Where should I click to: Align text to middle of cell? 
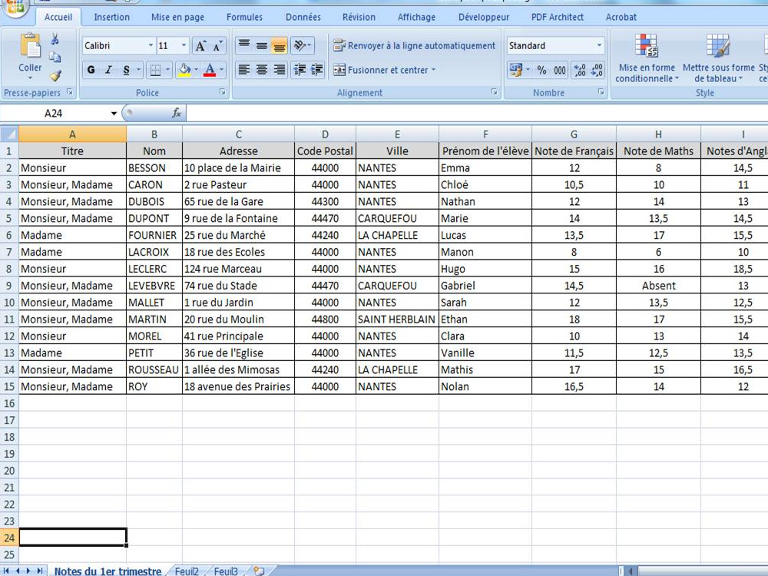262,45
